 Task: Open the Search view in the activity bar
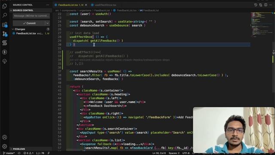(x=5, y=15)
